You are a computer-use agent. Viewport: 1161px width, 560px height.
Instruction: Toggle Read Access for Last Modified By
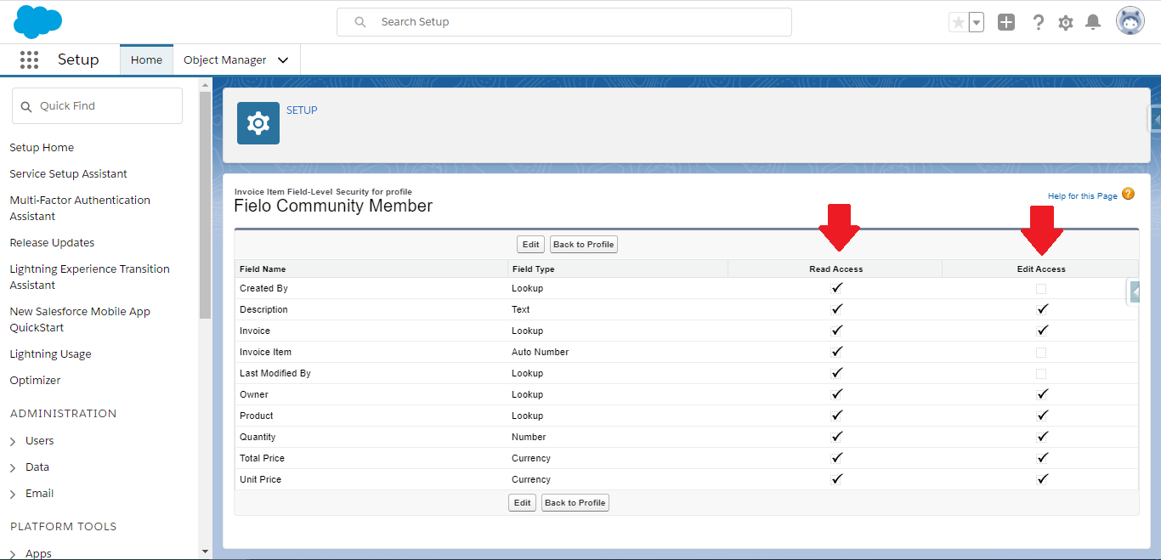pyautogui.click(x=836, y=373)
